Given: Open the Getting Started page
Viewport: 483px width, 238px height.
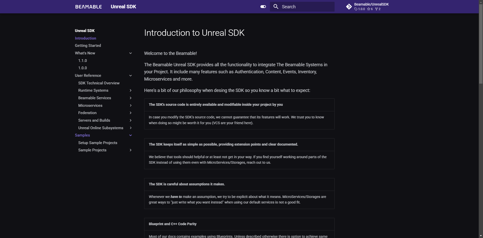Looking at the screenshot, I should [88, 46].
